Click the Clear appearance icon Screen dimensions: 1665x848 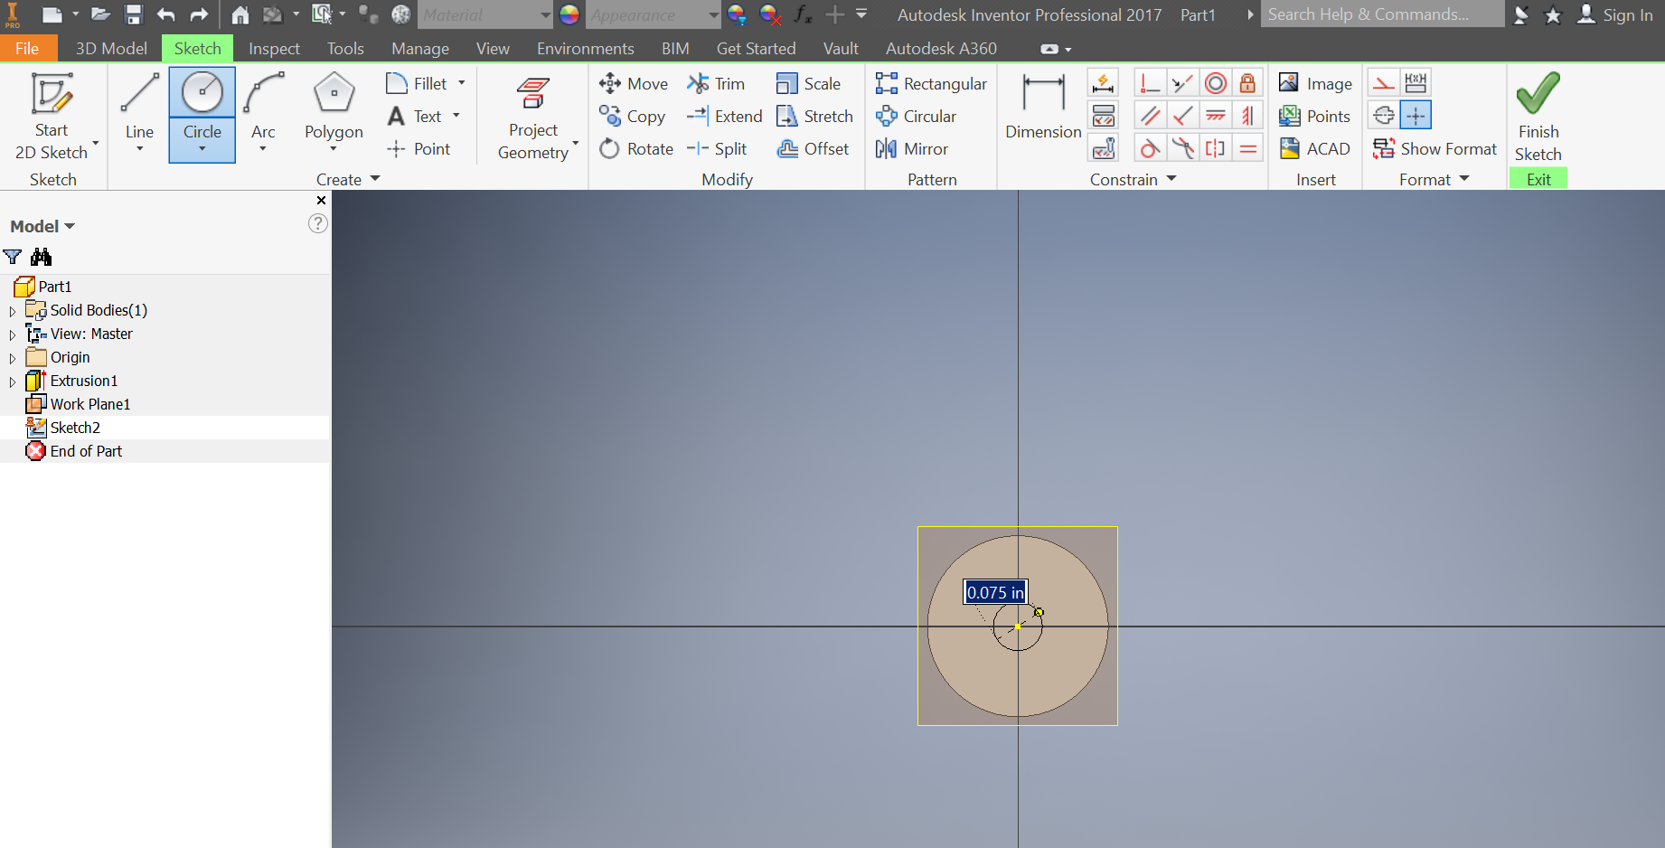point(770,14)
